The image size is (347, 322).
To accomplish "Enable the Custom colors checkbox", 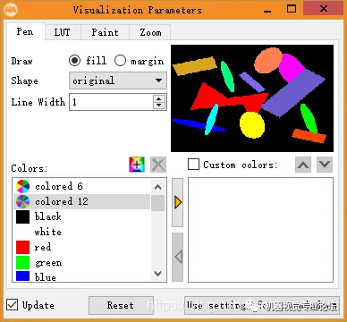I will (x=193, y=165).
